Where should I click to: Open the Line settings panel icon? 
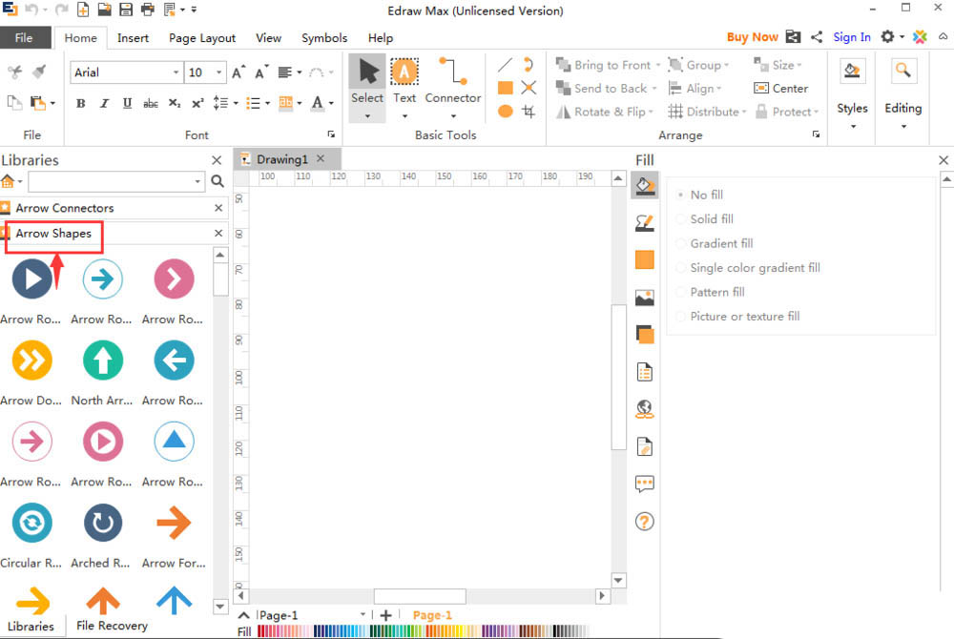click(645, 223)
